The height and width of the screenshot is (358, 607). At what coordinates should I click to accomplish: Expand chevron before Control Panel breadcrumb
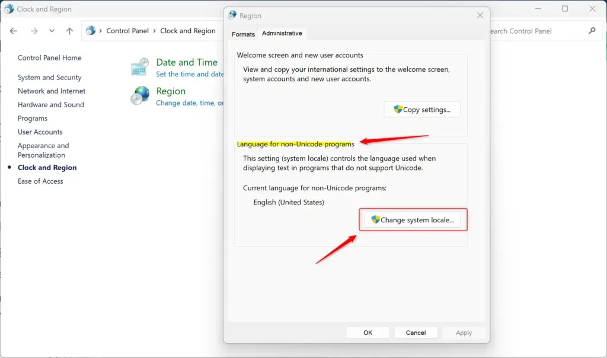coord(100,31)
